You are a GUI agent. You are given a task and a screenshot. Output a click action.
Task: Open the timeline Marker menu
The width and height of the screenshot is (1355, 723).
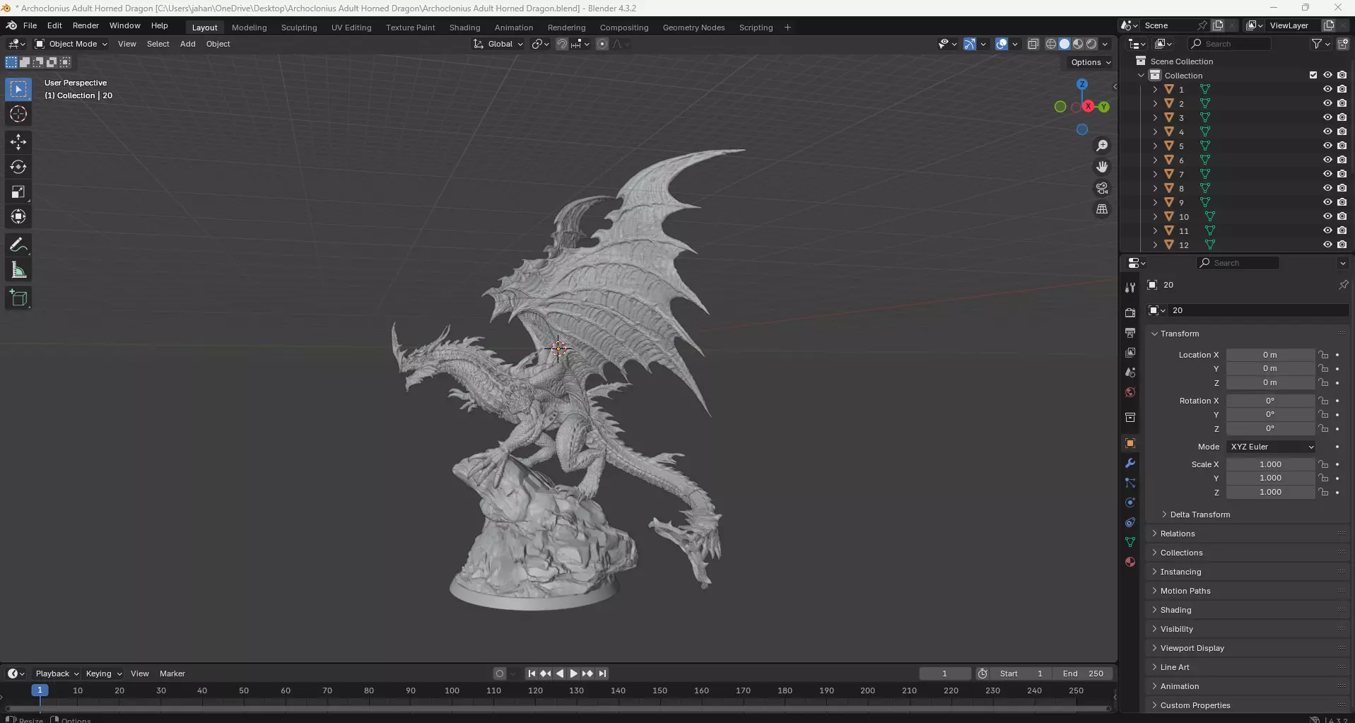pos(172,674)
